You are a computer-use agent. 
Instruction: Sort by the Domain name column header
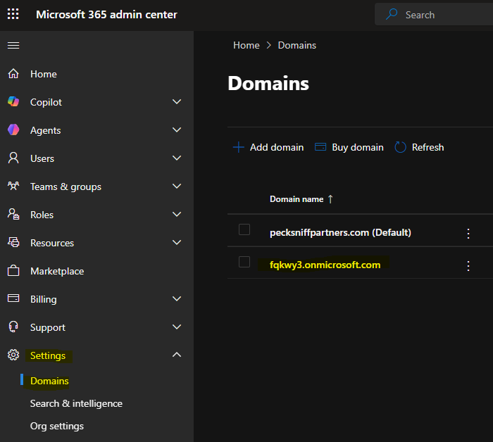tap(297, 199)
